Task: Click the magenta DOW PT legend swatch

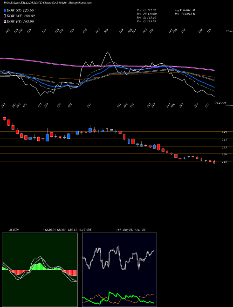Action: coord(5,21)
